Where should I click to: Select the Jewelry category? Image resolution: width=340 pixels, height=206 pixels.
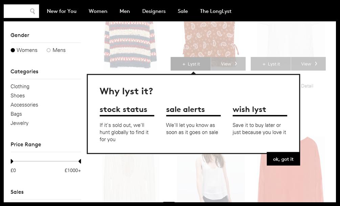click(x=20, y=123)
